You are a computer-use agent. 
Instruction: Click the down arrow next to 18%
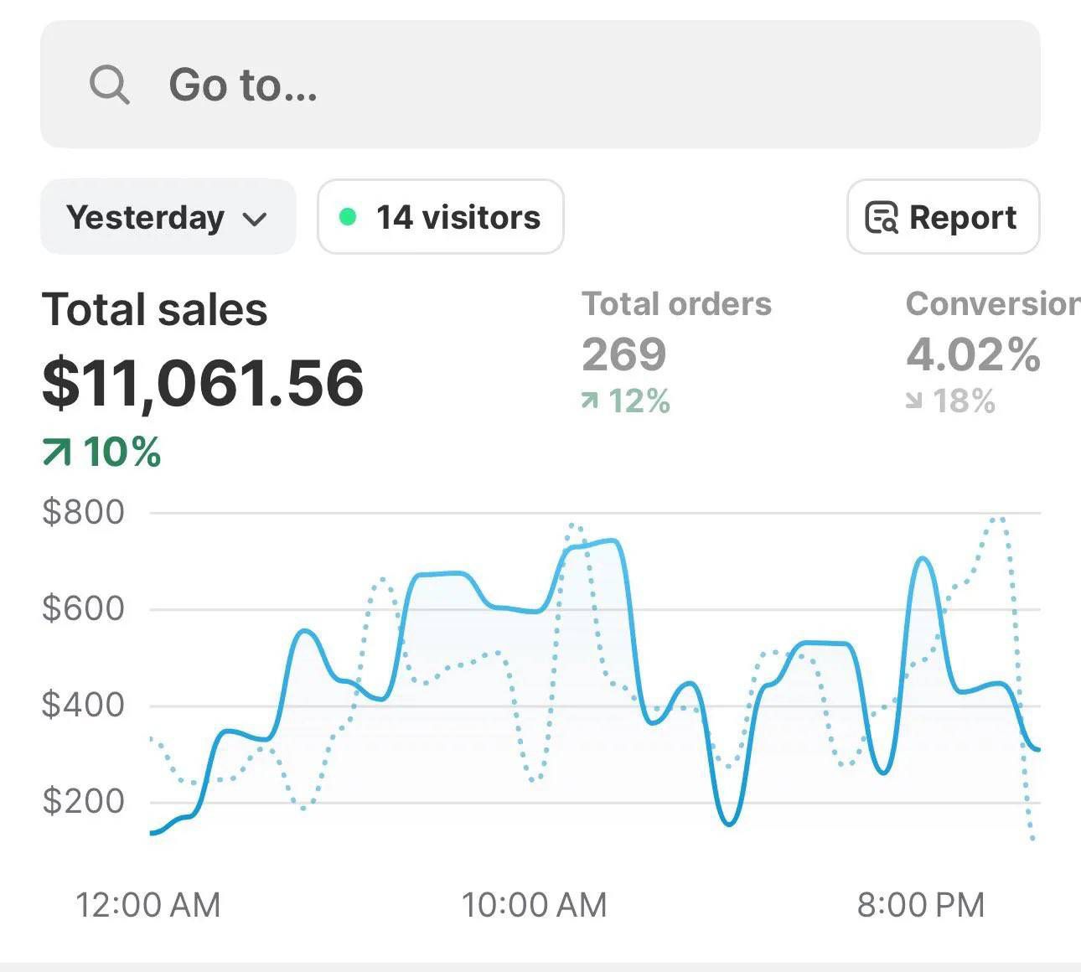(x=915, y=402)
